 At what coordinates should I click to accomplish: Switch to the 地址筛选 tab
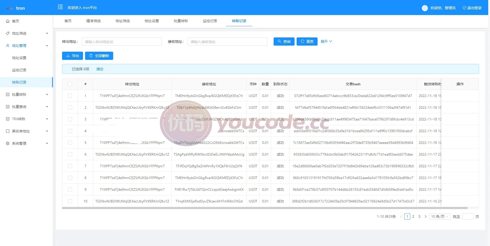[x=123, y=21]
